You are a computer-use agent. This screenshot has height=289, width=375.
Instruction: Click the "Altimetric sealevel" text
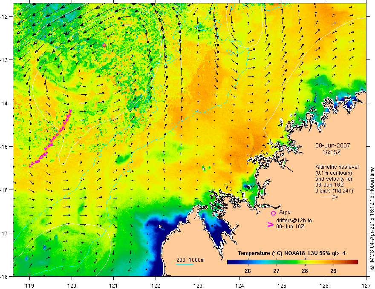(337, 167)
